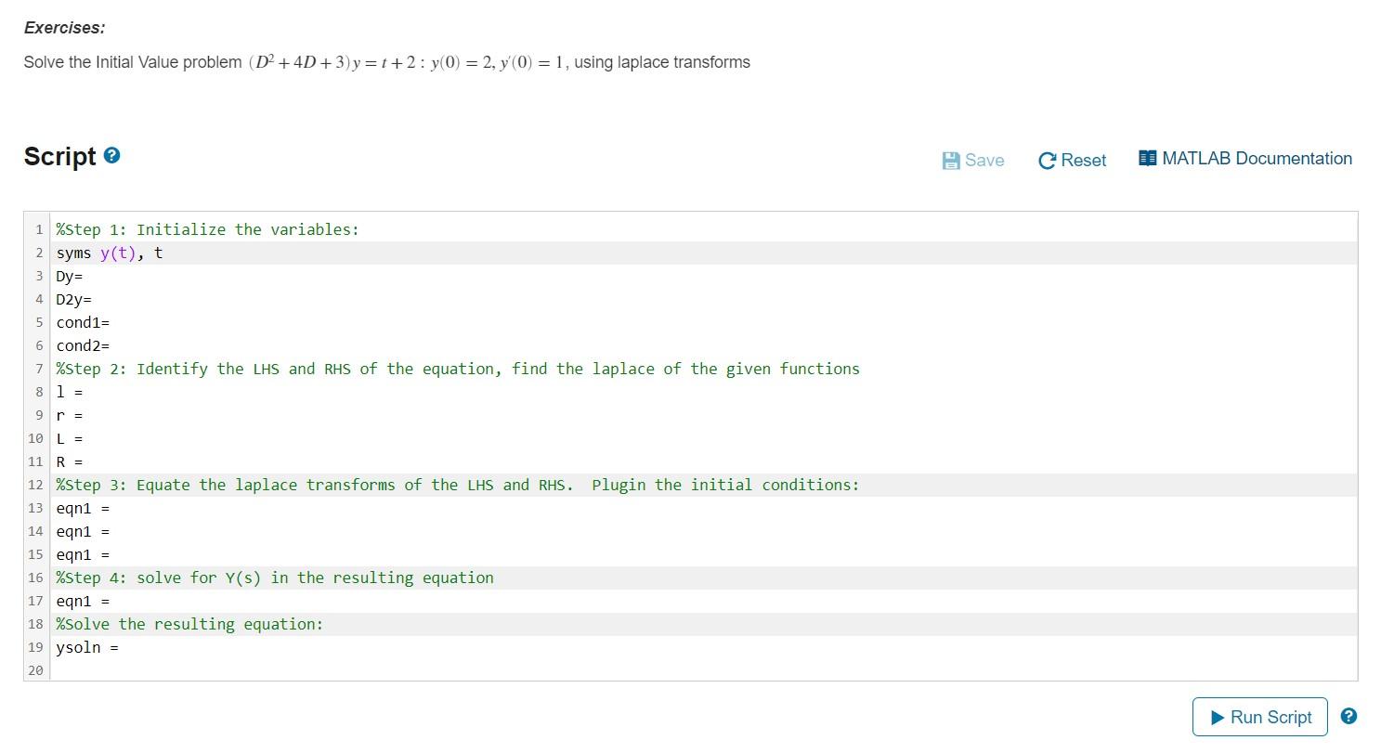Save the script using the disk icon
This screenshot has width=1394, height=753.
click(x=950, y=160)
